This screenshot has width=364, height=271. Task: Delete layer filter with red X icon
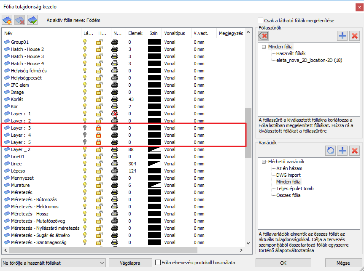354,36
